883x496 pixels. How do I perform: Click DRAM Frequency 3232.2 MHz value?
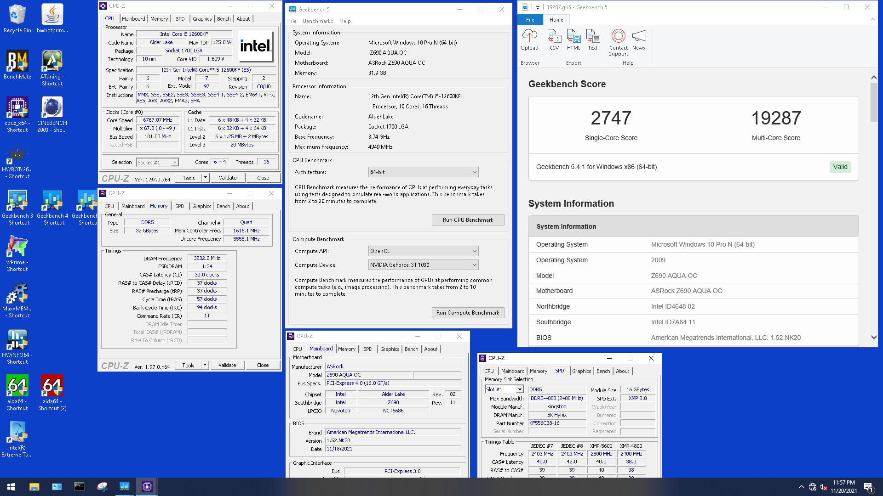tap(207, 258)
